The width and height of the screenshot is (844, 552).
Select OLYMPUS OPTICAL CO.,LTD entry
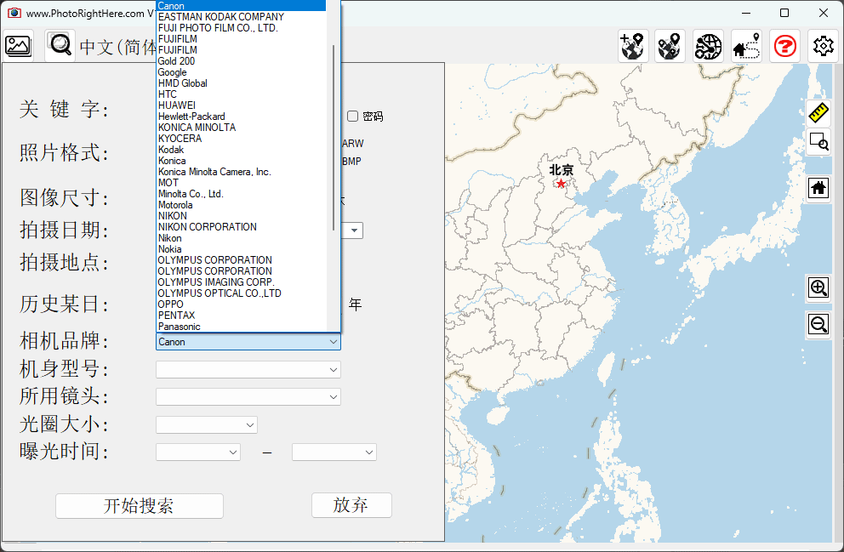click(241, 293)
